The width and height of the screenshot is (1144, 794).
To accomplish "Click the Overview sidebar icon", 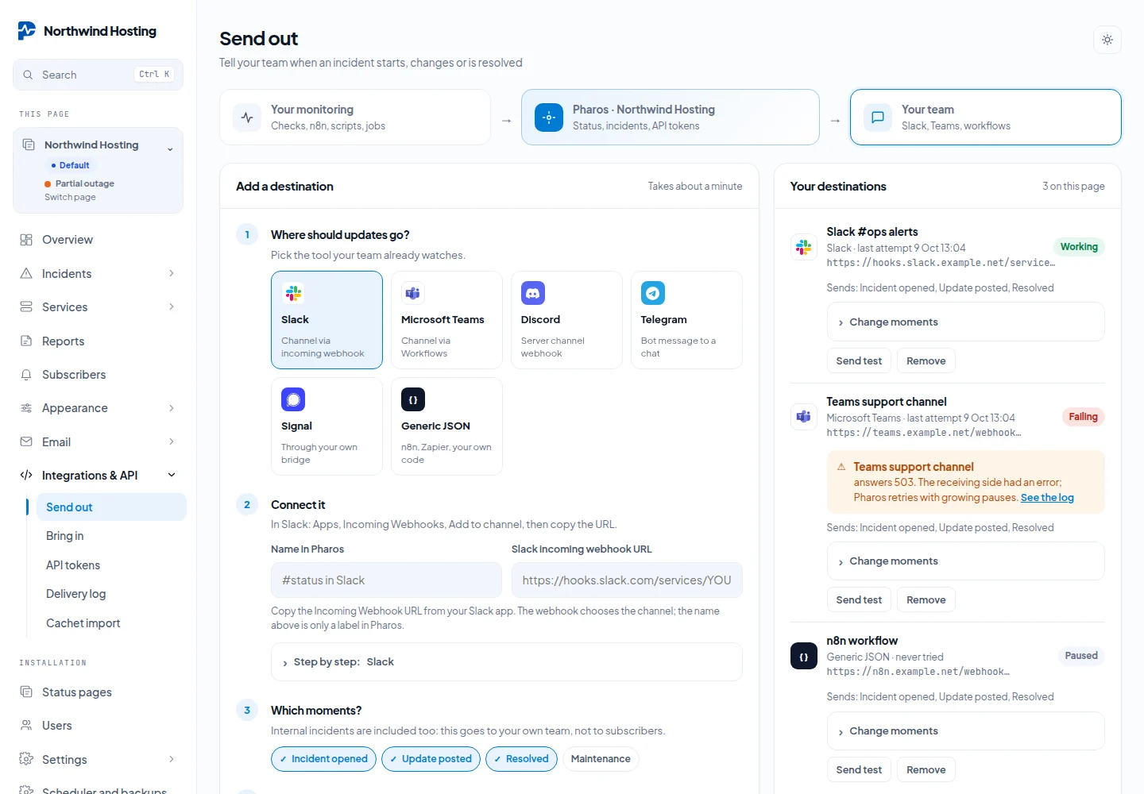I will pos(26,240).
